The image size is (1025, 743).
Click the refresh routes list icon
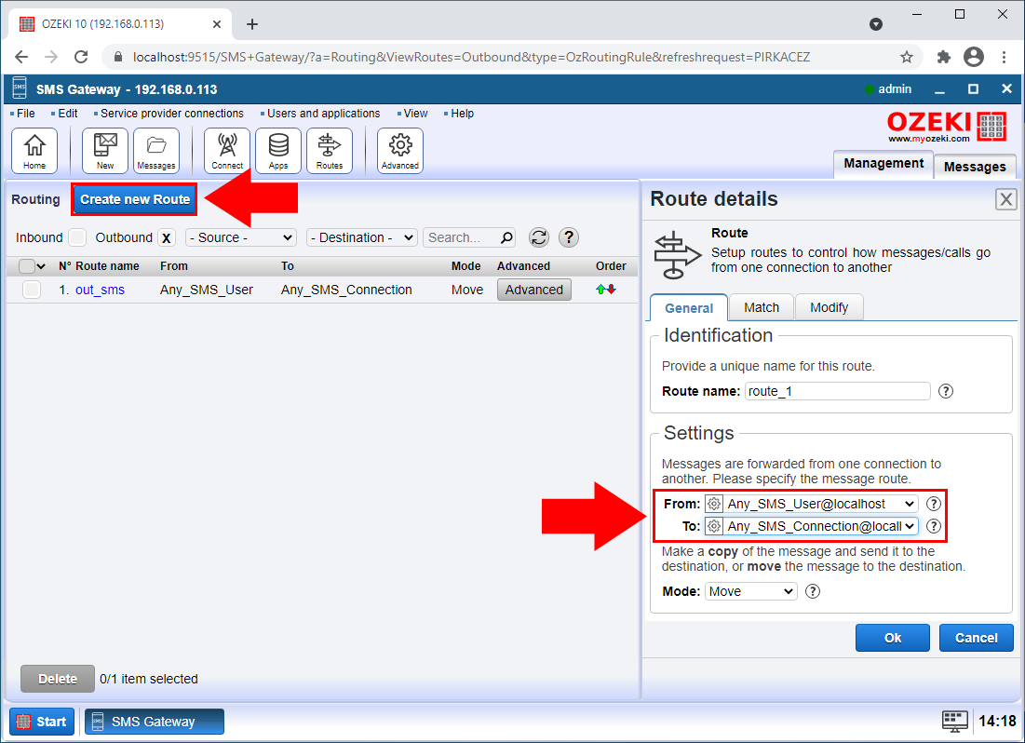(x=539, y=237)
